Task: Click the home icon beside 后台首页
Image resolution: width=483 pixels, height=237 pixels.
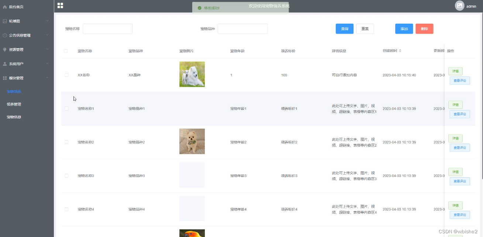Action: click(x=5, y=7)
